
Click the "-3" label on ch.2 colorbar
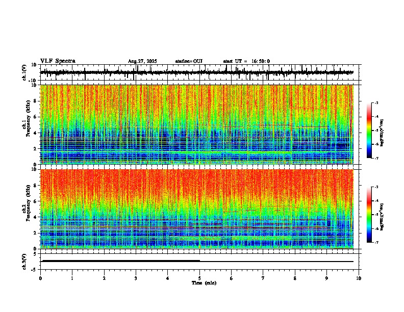tap(376, 187)
